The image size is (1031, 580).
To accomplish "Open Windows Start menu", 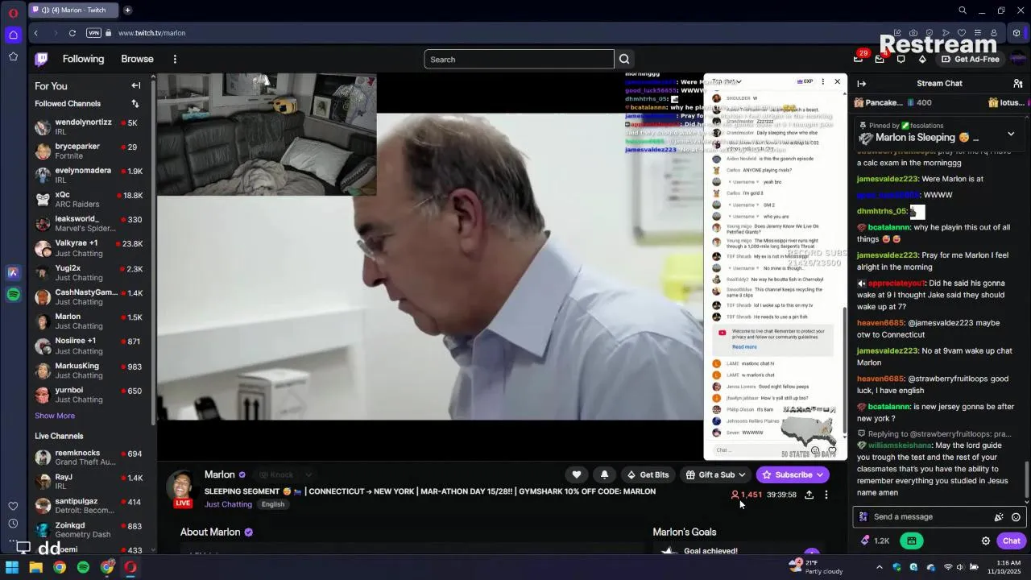I will pyautogui.click(x=12, y=567).
